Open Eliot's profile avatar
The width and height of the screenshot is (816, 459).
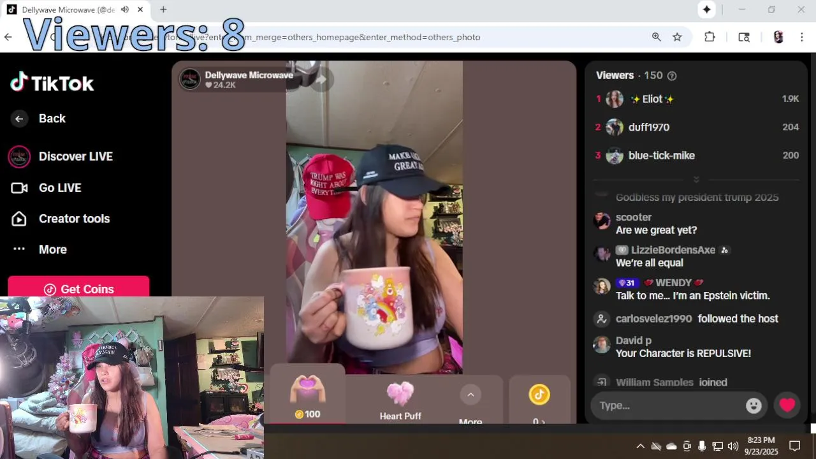[x=615, y=99]
